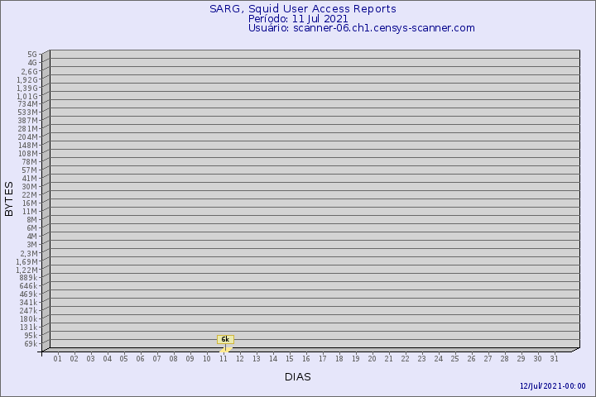Click the '22M' y-axis label
Viewport: 596px width, 397px height.
click(x=30, y=195)
